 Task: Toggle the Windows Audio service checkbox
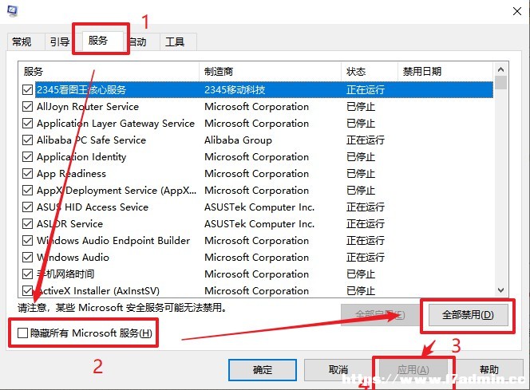(27, 257)
